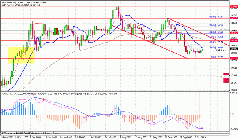Click the yellow highlighted rectangle on chart
238x139 pixels.
[x=21, y=55]
